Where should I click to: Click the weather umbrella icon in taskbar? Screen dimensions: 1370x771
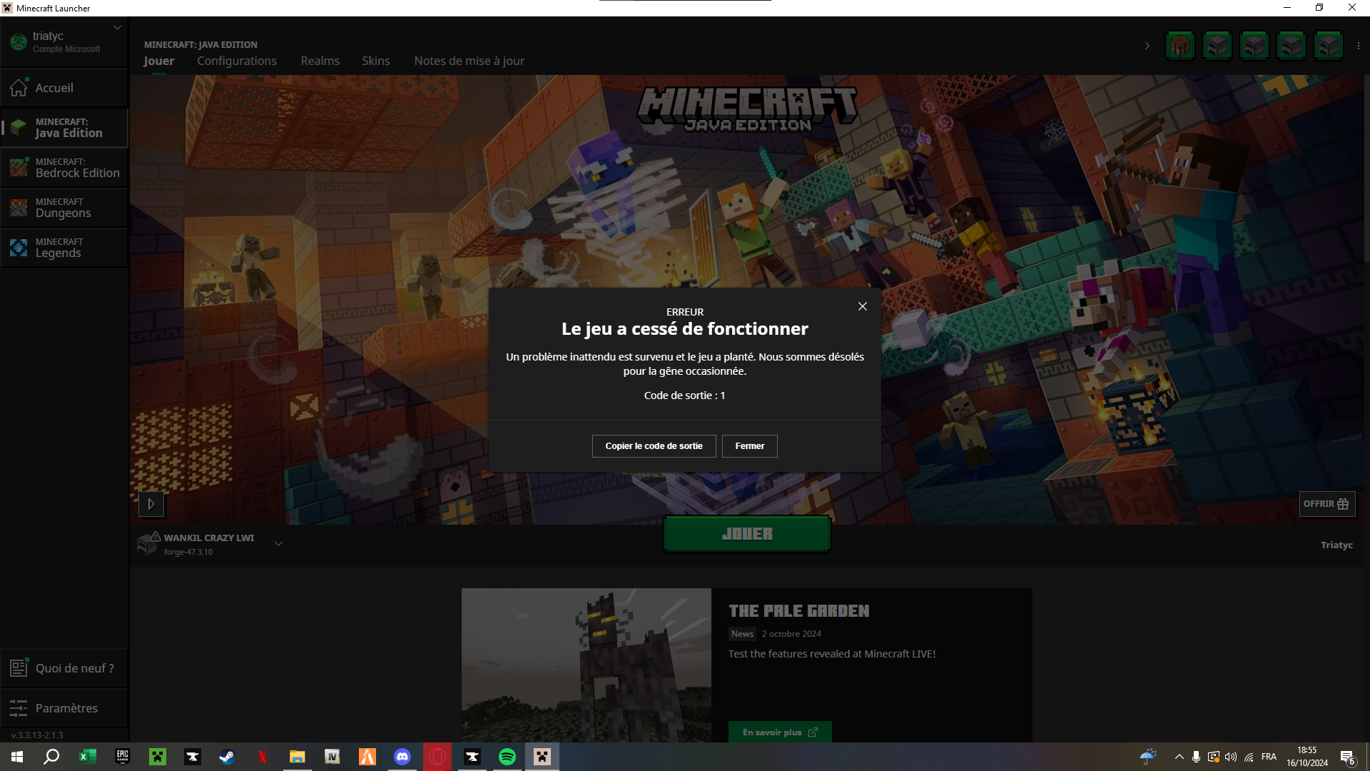1148,757
